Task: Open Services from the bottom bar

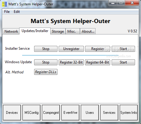Action: tap(109, 113)
